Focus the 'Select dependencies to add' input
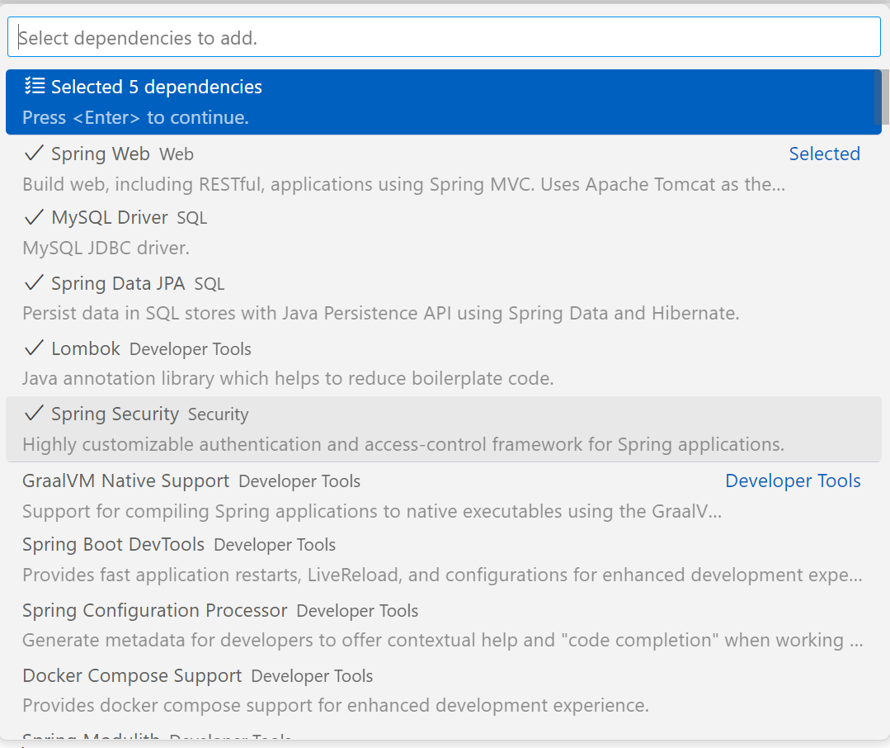 pos(444,38)
